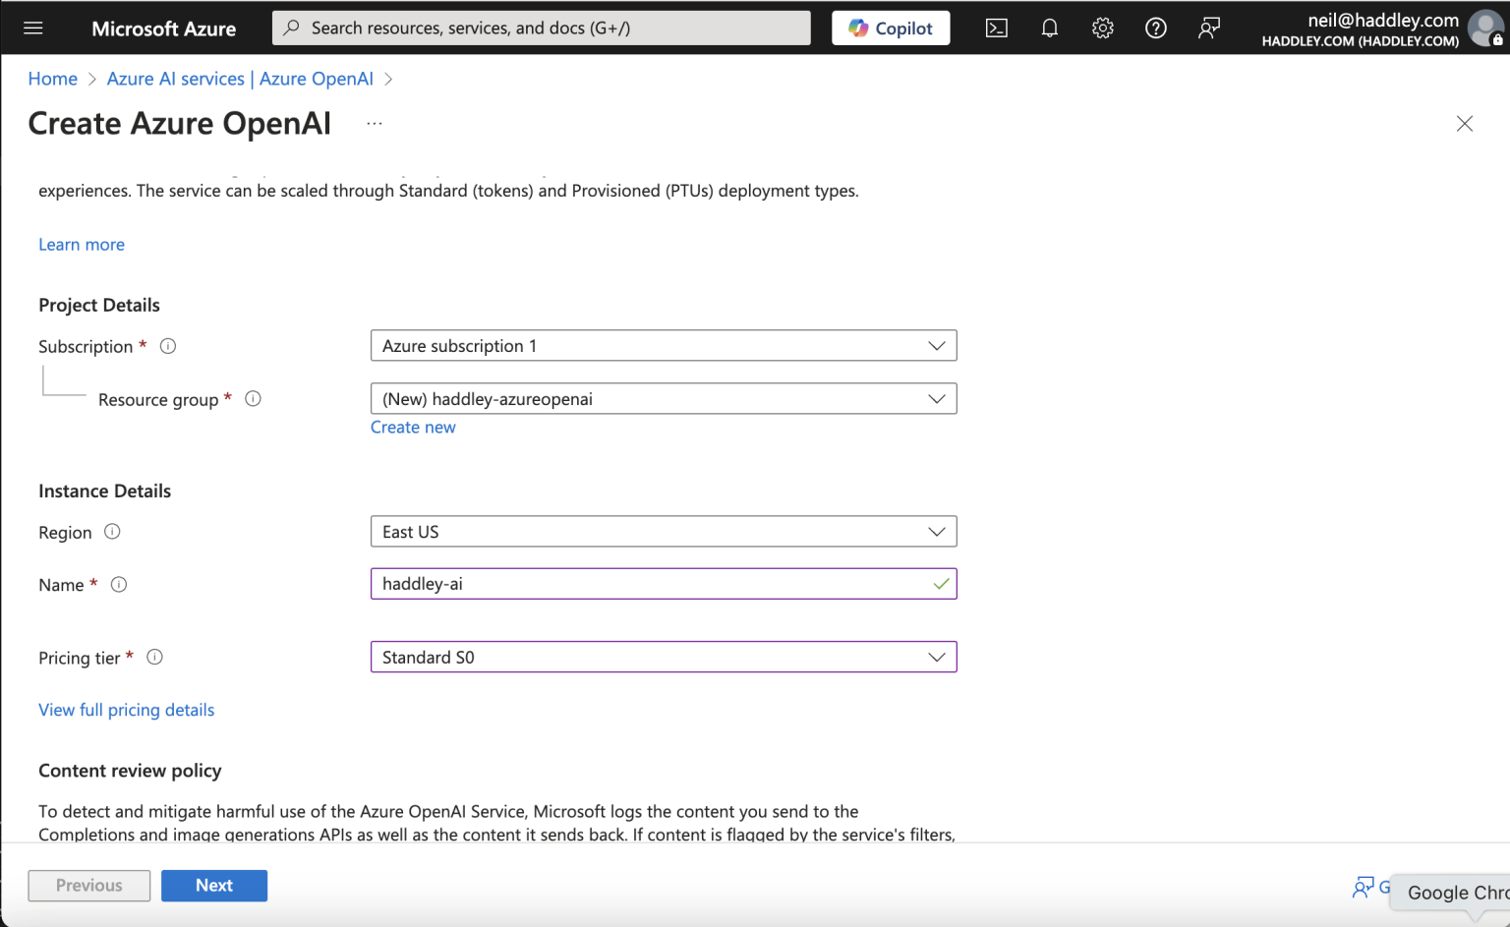
Task: Open the Support and help question icon
Action: 1155,28
